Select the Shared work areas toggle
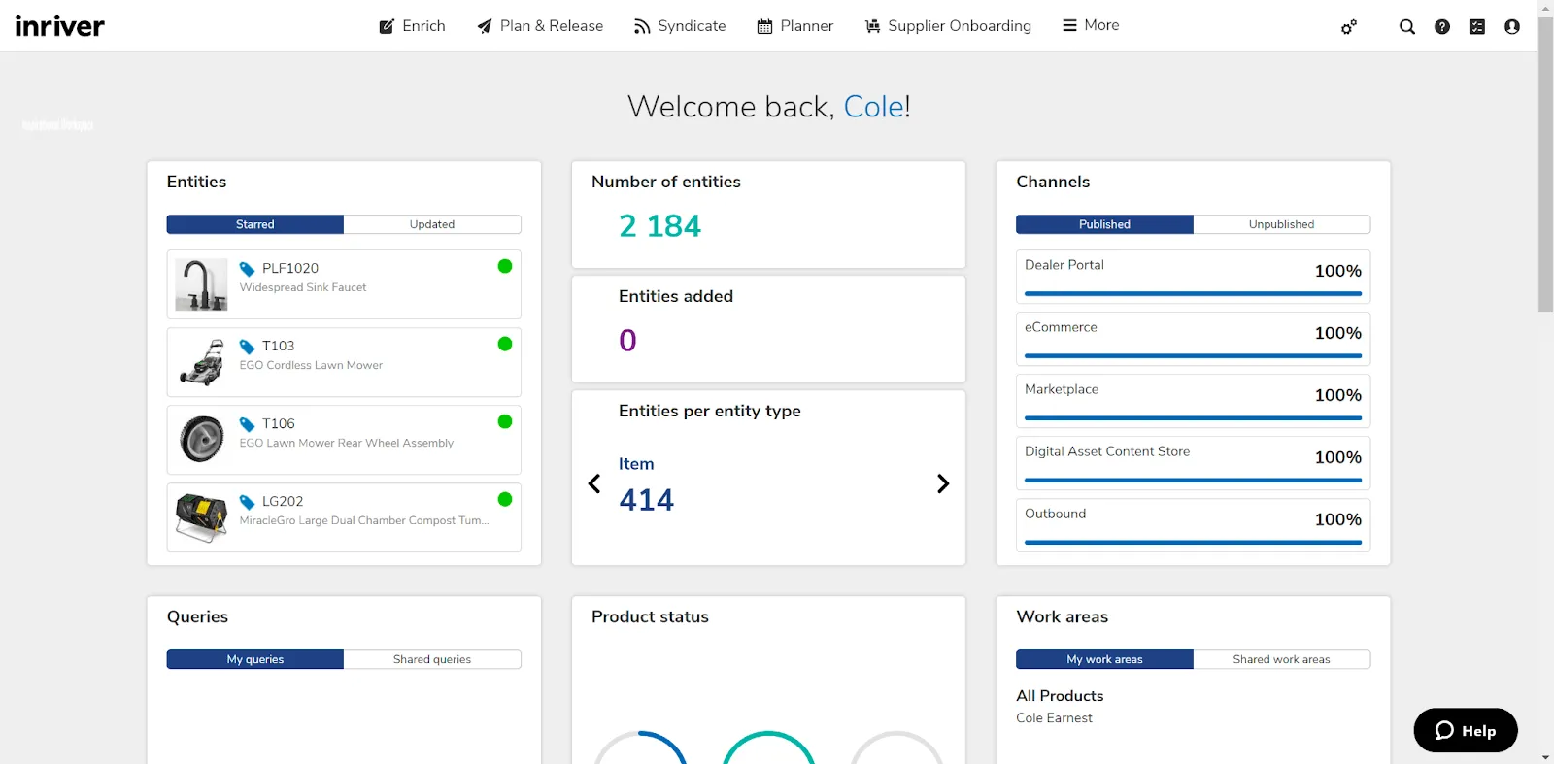 click(x=1282, y=659)
